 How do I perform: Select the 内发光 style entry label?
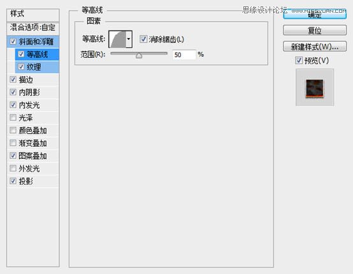coord(29,105)
